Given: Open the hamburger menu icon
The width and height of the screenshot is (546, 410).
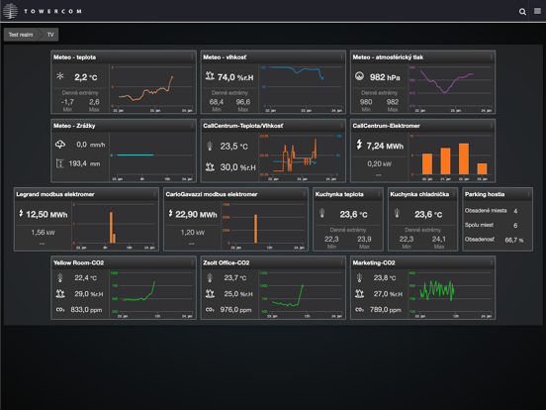Looking at the screenshot, I should click(538, 11).
